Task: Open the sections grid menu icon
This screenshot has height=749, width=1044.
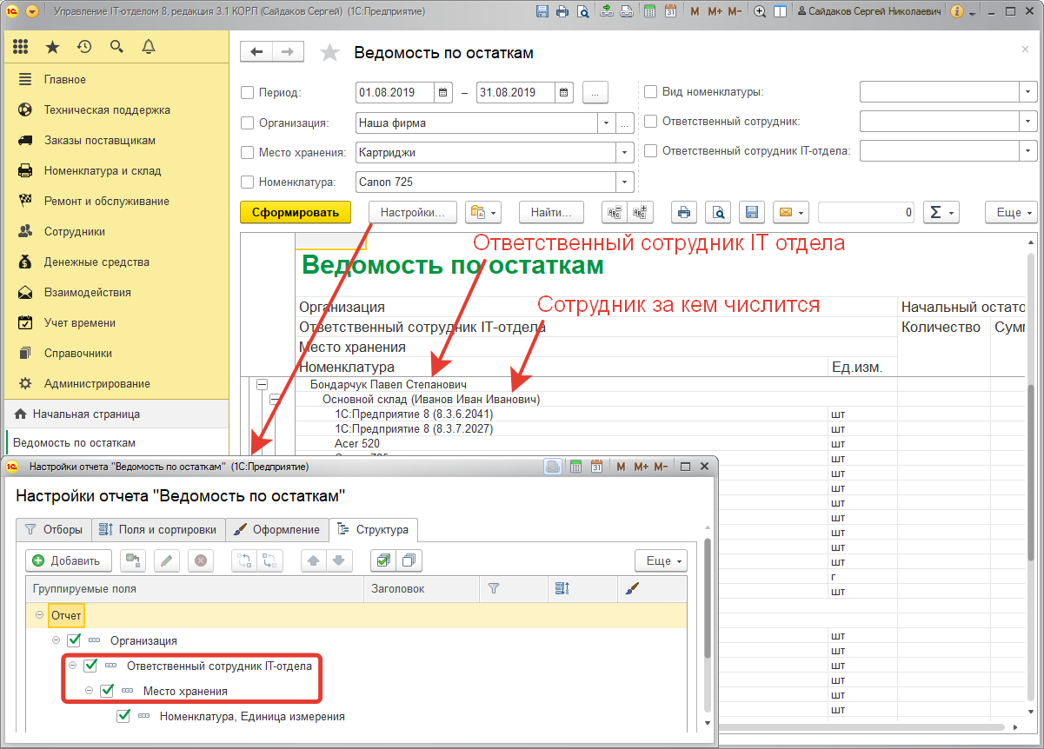Action: [21, 46]
